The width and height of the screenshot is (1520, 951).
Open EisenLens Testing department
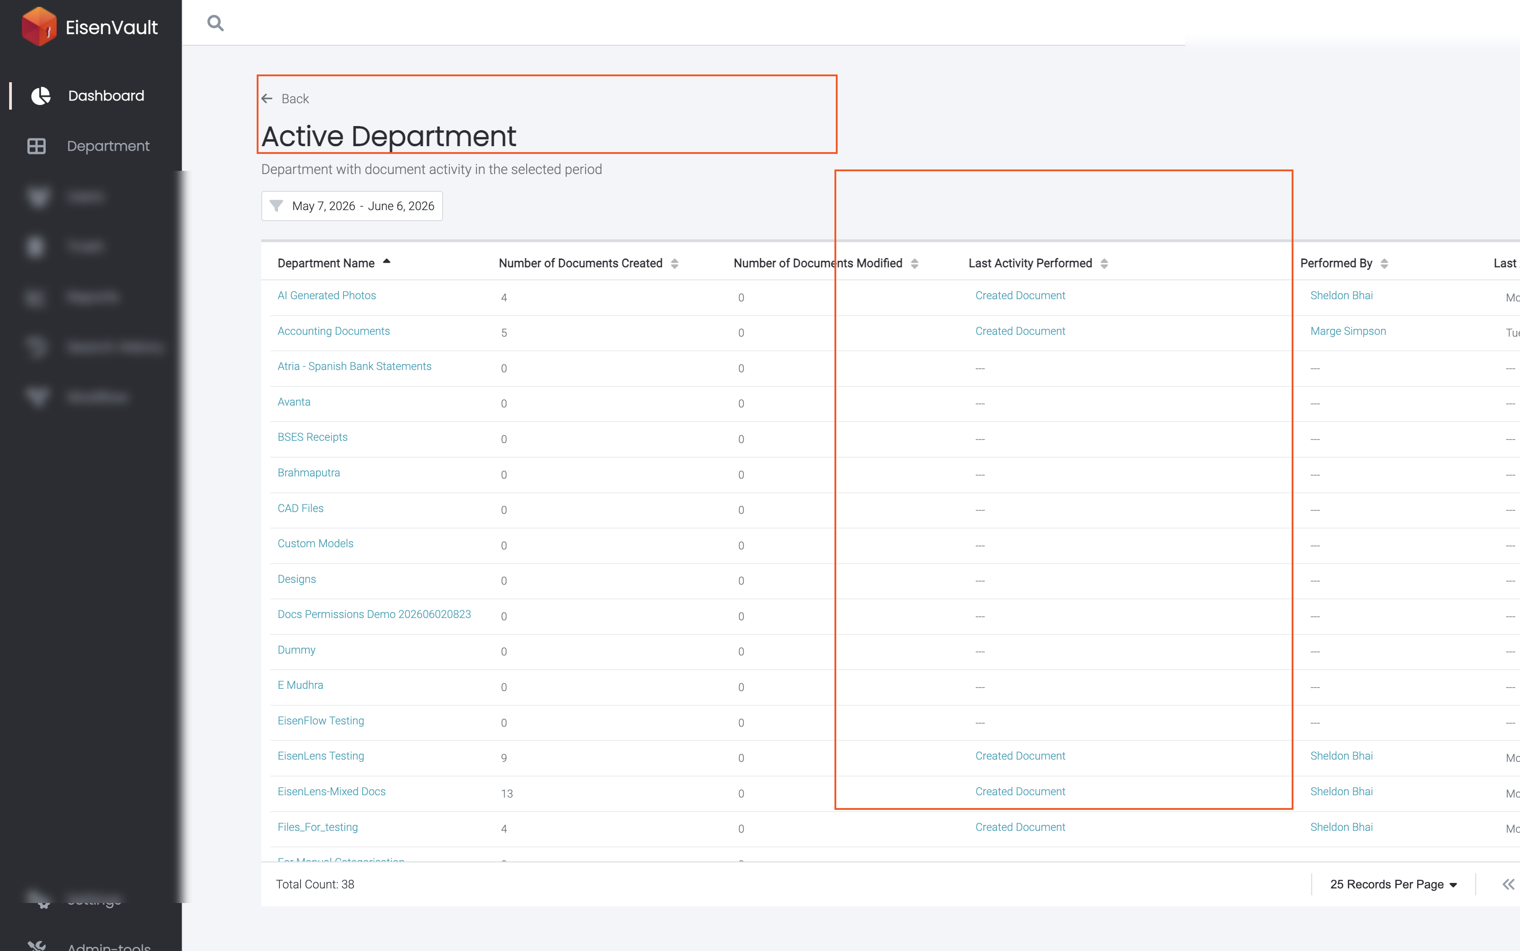[x=320, y=756]
